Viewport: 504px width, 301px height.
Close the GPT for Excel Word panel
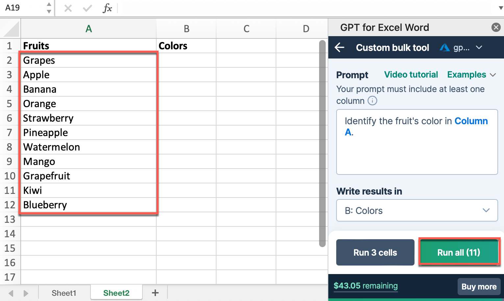pyautogui.click(x=496, y=27)
